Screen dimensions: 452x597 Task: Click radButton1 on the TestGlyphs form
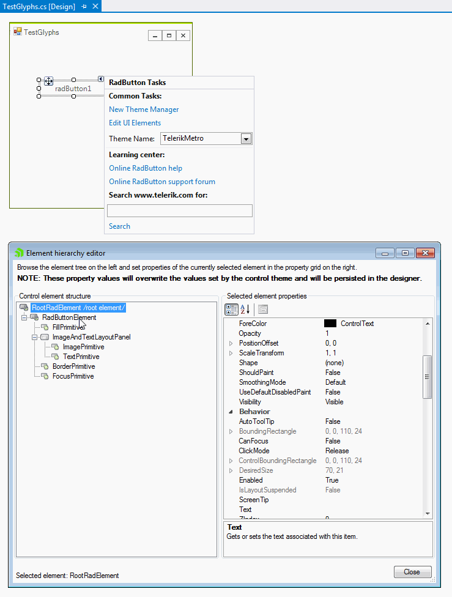[73, 89]
